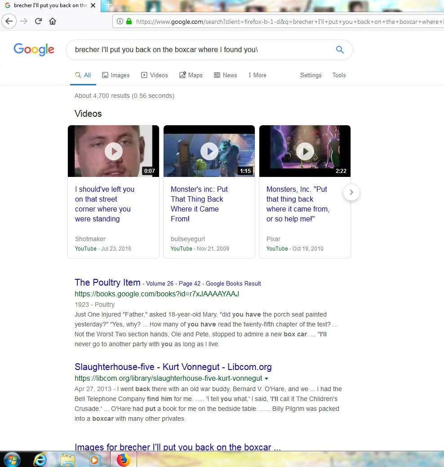Switch to the Images tab
The height and width of the screenshot is (467, 444).
[x=116, y=75]
